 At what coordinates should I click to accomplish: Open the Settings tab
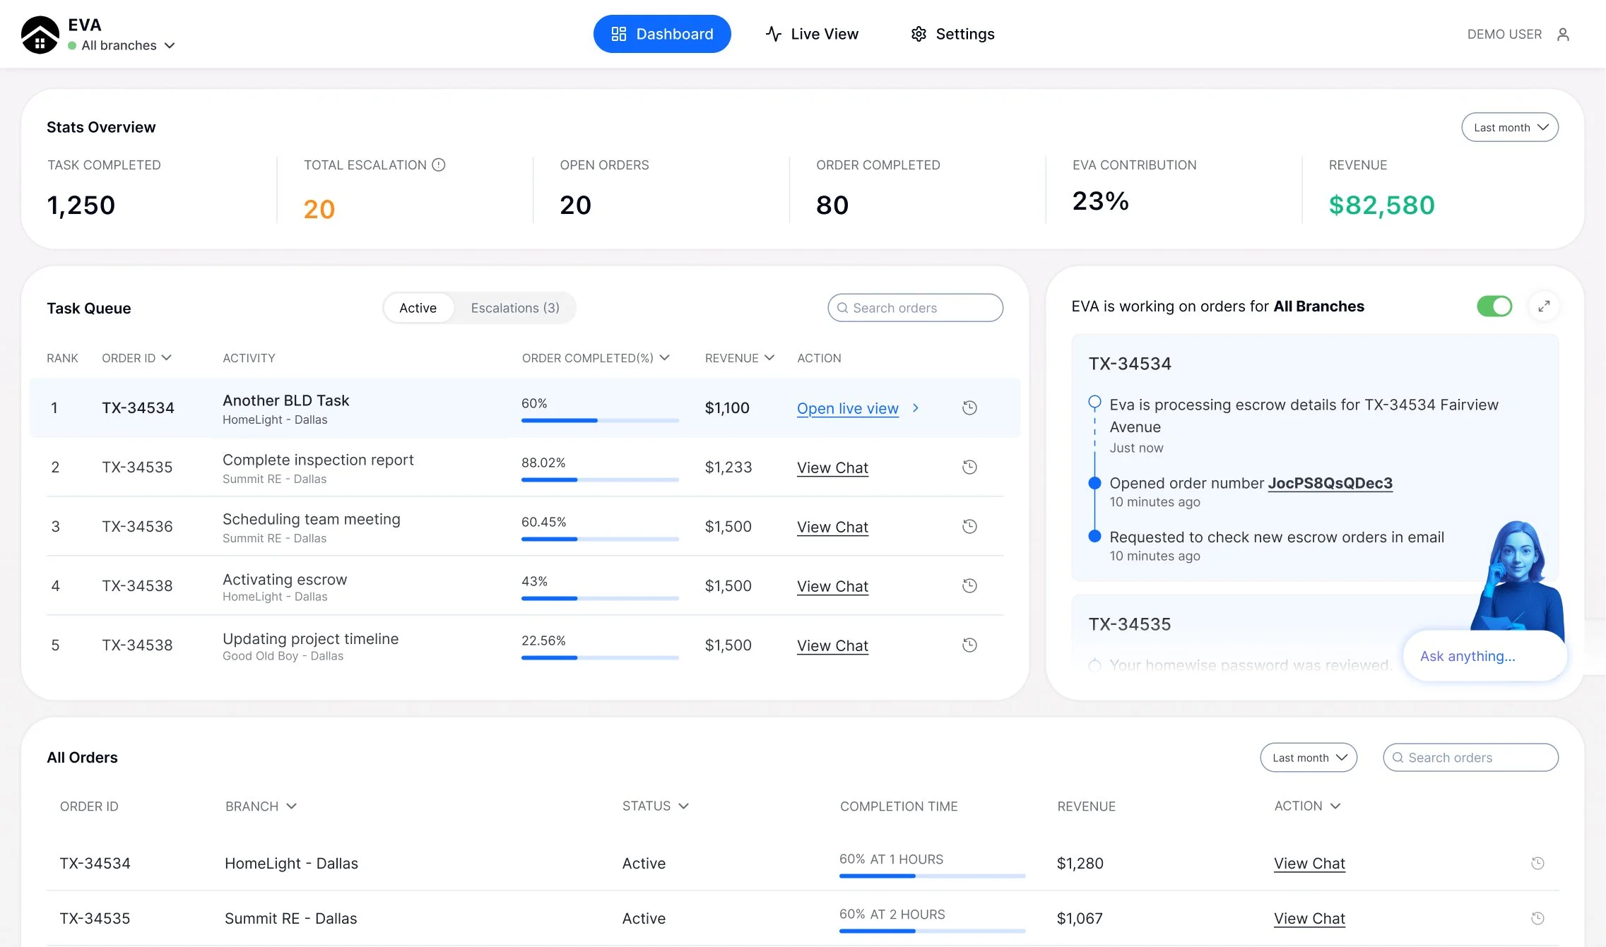(952, 34)
